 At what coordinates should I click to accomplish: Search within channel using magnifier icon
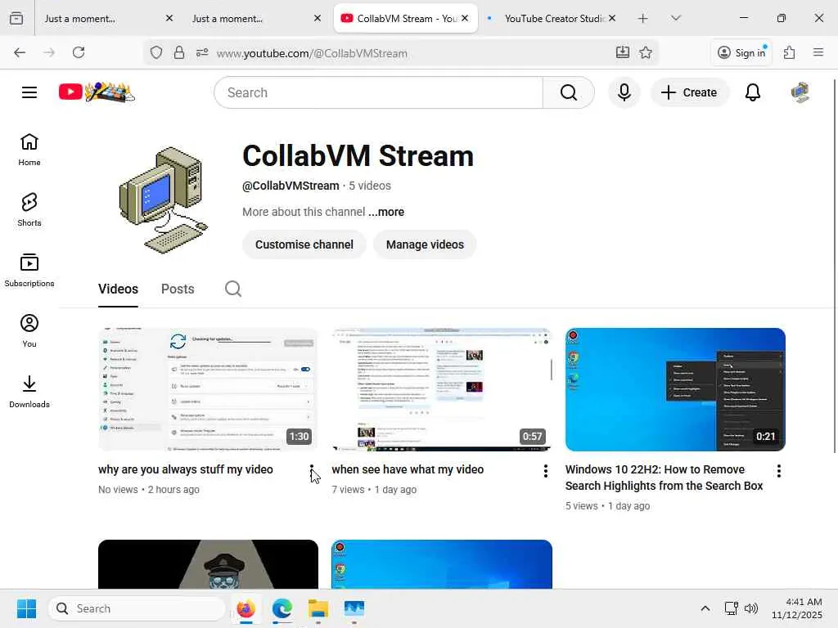pos(233,289)
